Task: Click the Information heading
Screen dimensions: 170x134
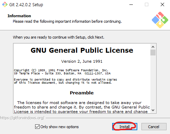Action: (x=19, y=16)
